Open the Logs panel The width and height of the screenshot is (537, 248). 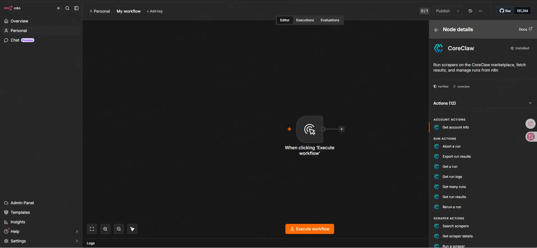point(91,243)
